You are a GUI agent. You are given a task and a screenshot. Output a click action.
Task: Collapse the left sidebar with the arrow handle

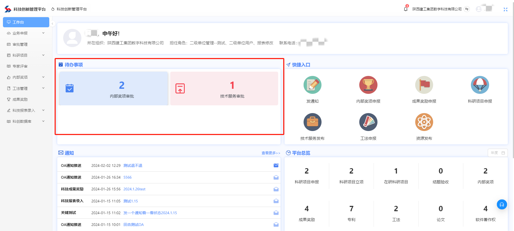point(52,24)
